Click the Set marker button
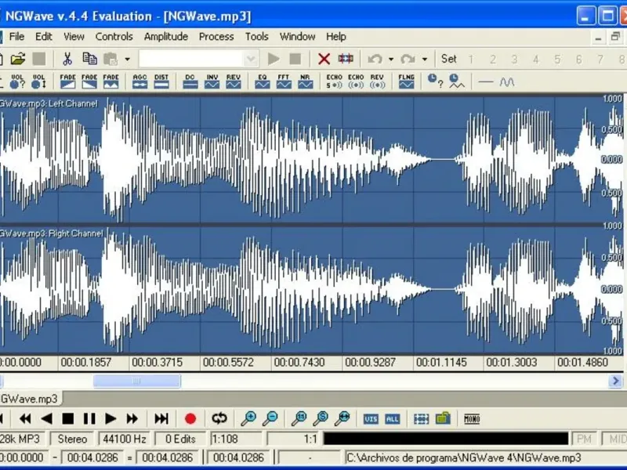This screenshot has height=470, width=627. click(x=449, y=59)
